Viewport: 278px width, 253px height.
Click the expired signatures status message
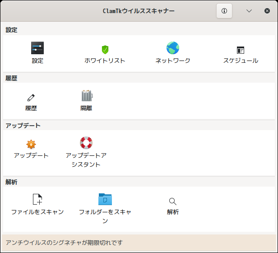(x=64, y=243)
